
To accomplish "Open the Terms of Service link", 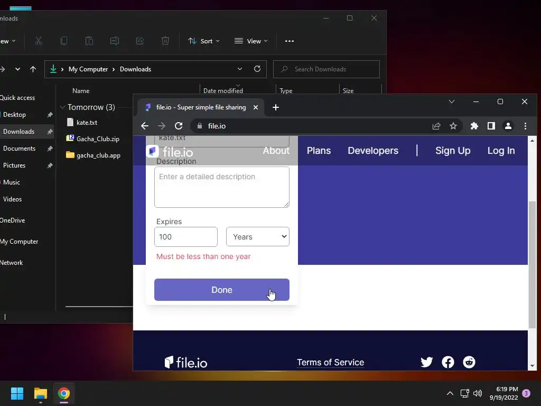I will 330,362.
